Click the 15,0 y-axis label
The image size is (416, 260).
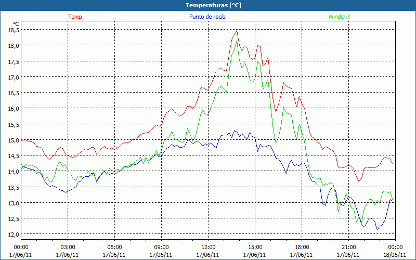pos(14,140)
